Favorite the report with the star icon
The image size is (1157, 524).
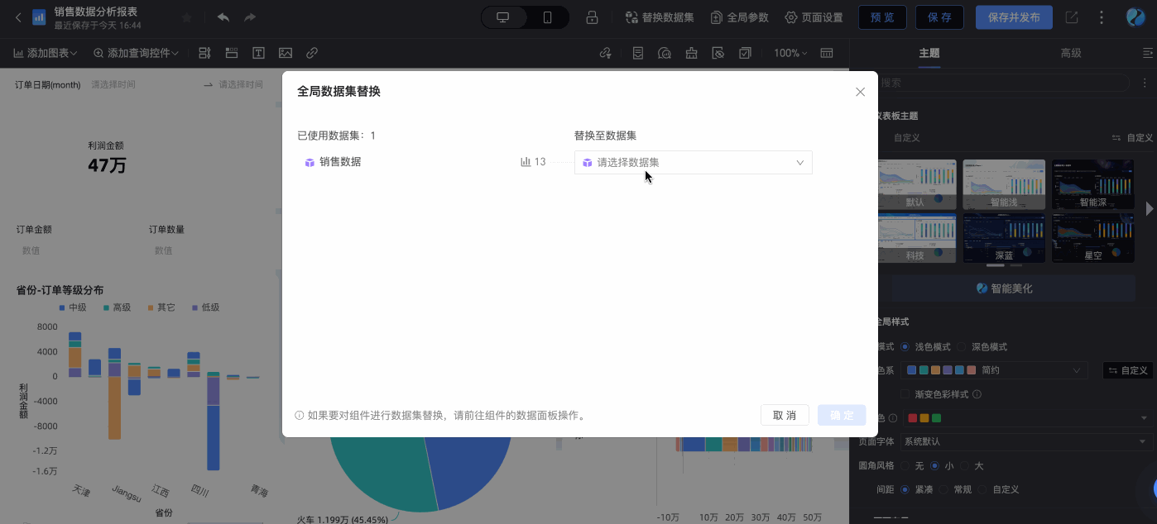[x=186, y=17]
